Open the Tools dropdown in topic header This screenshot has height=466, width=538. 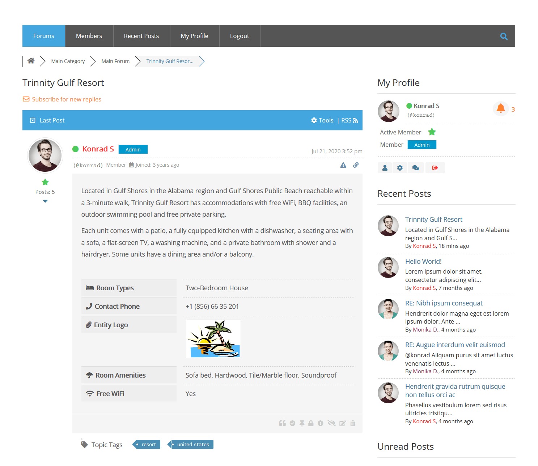(322, 120)
